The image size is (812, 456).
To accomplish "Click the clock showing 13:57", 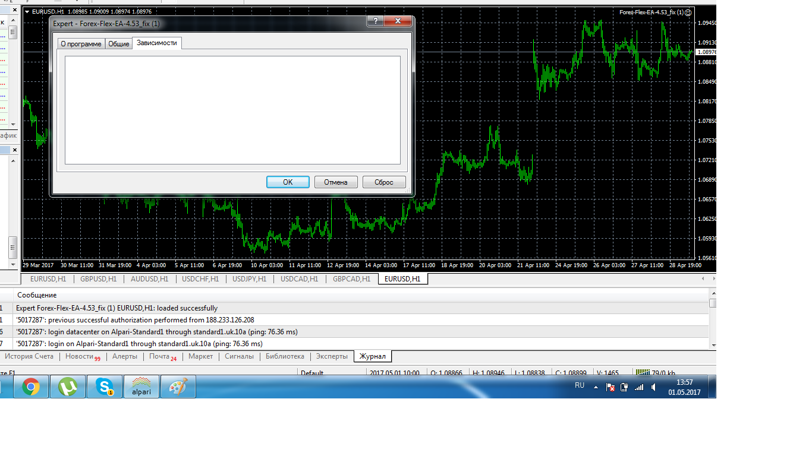I will pyautogui.click(x=684, y=387).
